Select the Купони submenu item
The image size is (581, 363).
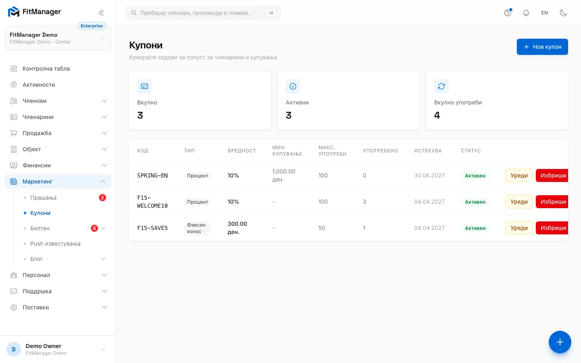[65, 213]
